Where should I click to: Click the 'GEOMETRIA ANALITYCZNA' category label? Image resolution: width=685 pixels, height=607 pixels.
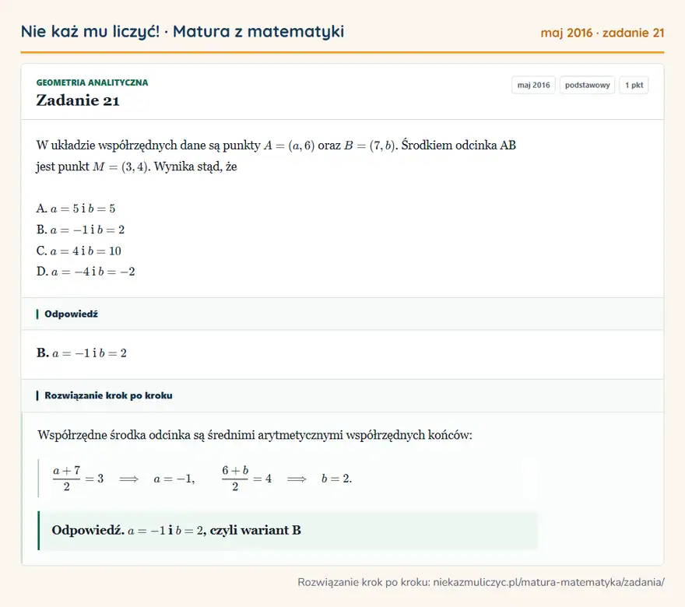coord(92,82)
